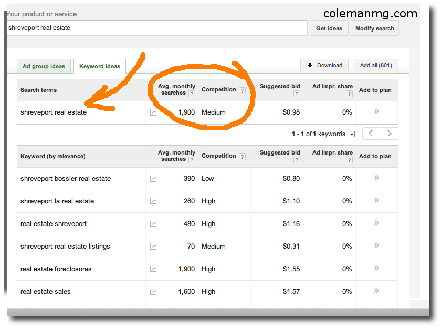This screenshot has width=441, height=328.
Task: Open trend chart icon for real estate shreveport
Action: click(153, 224)
